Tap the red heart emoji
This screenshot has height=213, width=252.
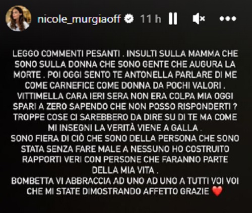pyautogui.click(x=217, y=191)
